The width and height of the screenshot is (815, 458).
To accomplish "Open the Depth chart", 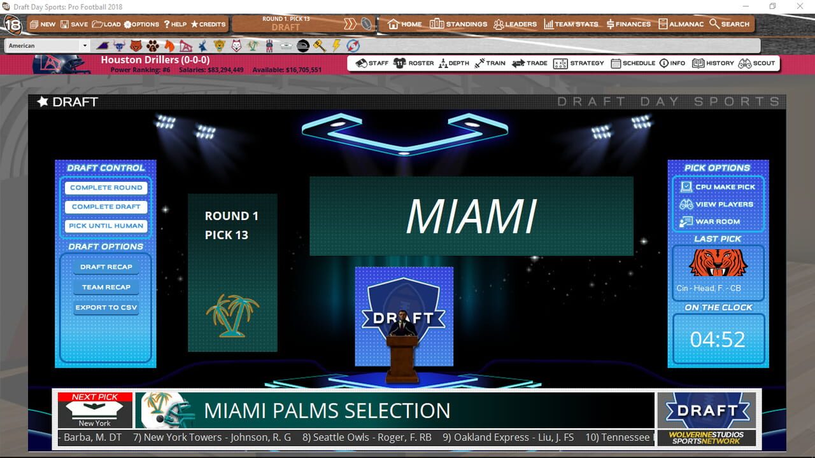I will click(454, 63).
